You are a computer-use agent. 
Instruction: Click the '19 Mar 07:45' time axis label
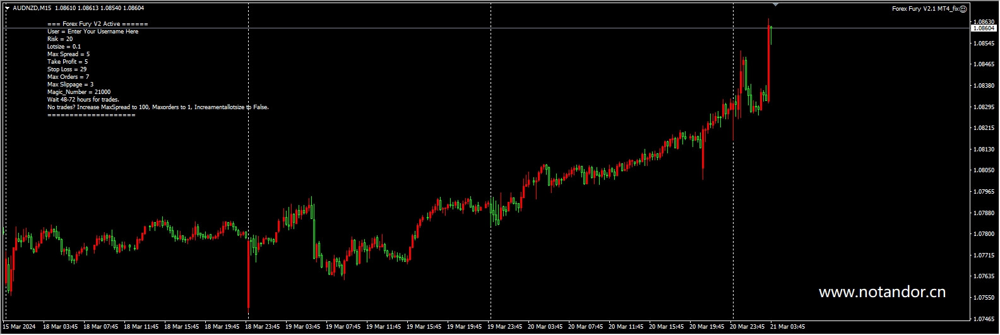pyautogui.click(x=343, y=327)
